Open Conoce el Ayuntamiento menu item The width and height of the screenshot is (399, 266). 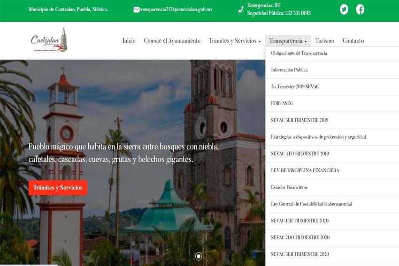[172, 41]
